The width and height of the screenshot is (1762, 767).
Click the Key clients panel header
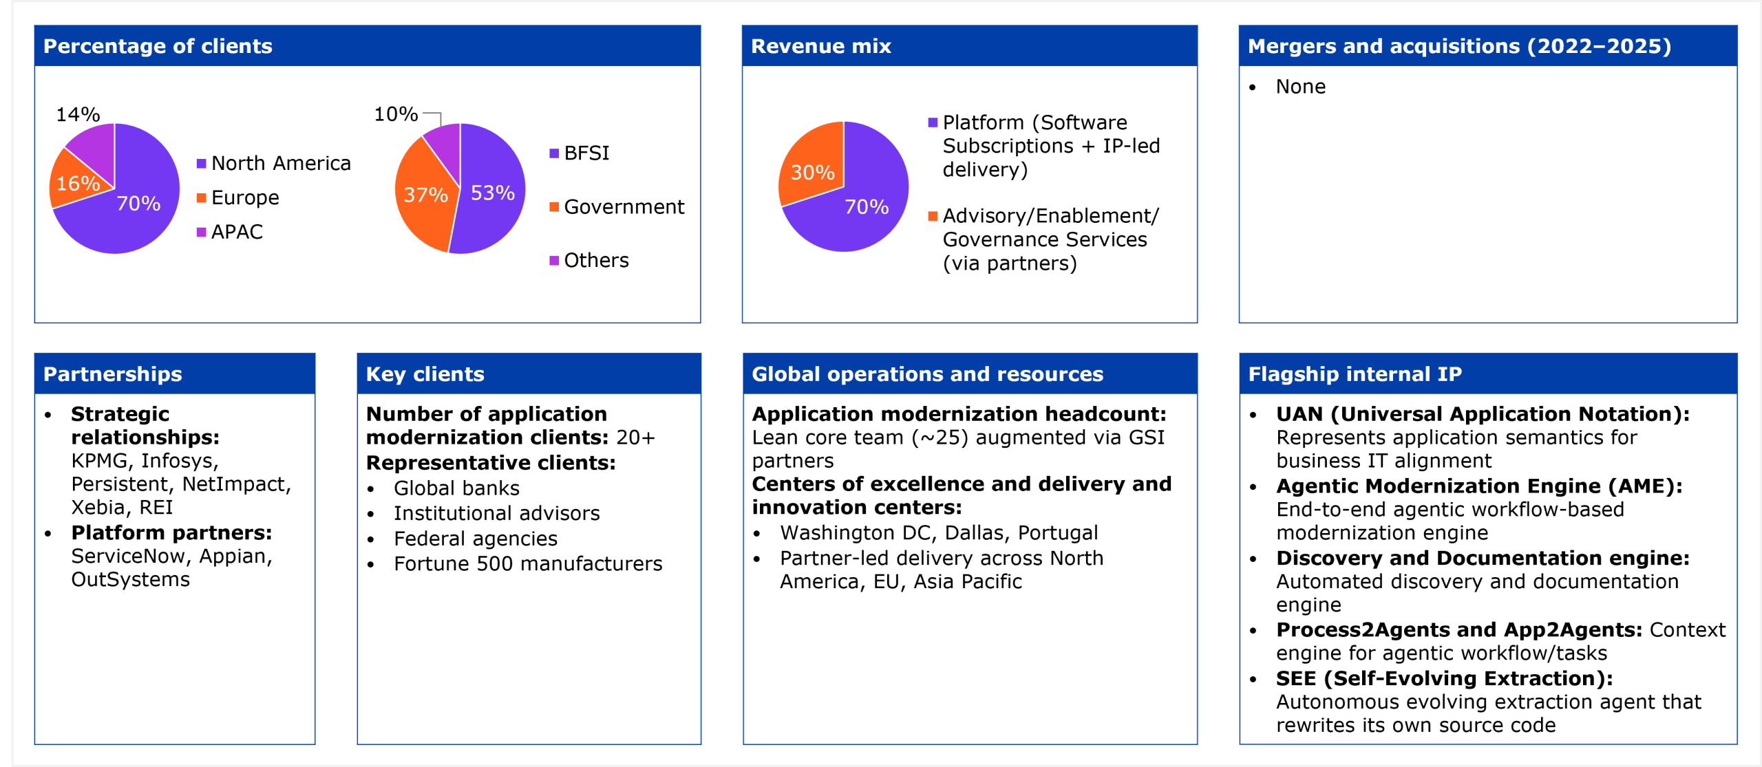tap(425, 374)
